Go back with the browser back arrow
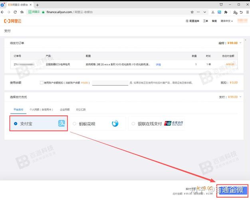 (2, 12)
